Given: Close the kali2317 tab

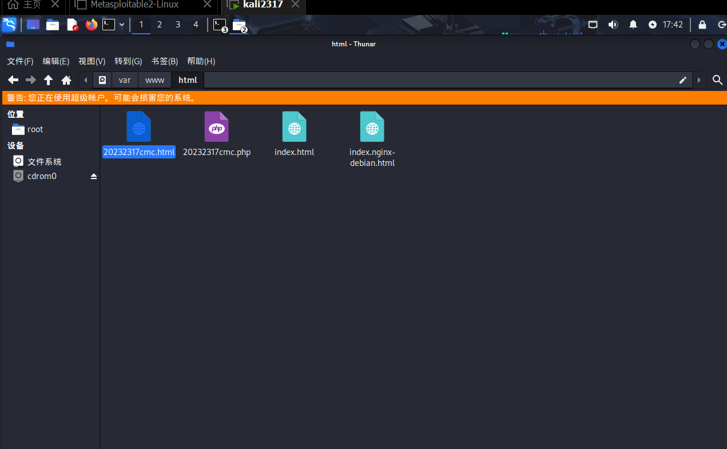Looking at the screenshot, I should click(x=295, y=5).
